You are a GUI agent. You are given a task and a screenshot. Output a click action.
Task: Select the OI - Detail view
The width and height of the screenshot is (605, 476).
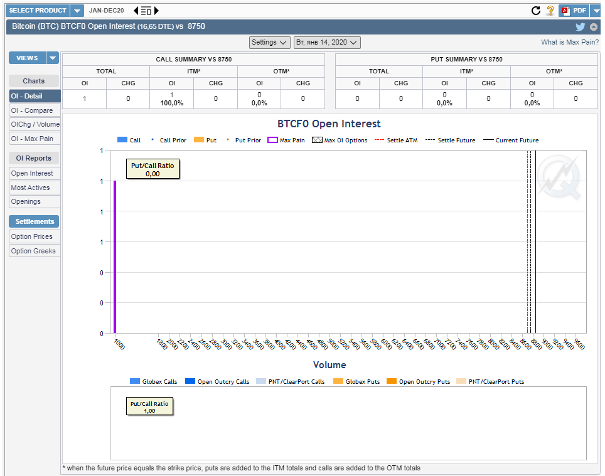(x=35, y=96)
